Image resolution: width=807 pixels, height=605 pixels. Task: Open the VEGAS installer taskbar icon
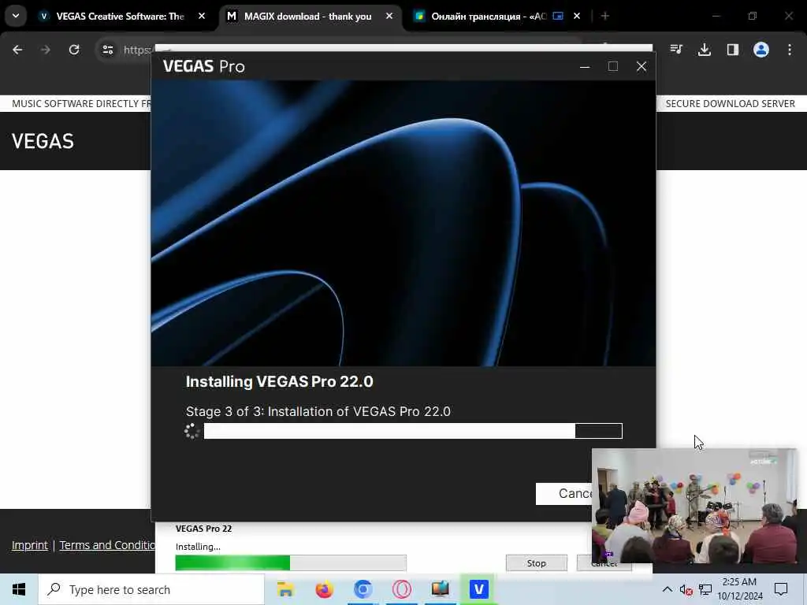click(478, 589)
